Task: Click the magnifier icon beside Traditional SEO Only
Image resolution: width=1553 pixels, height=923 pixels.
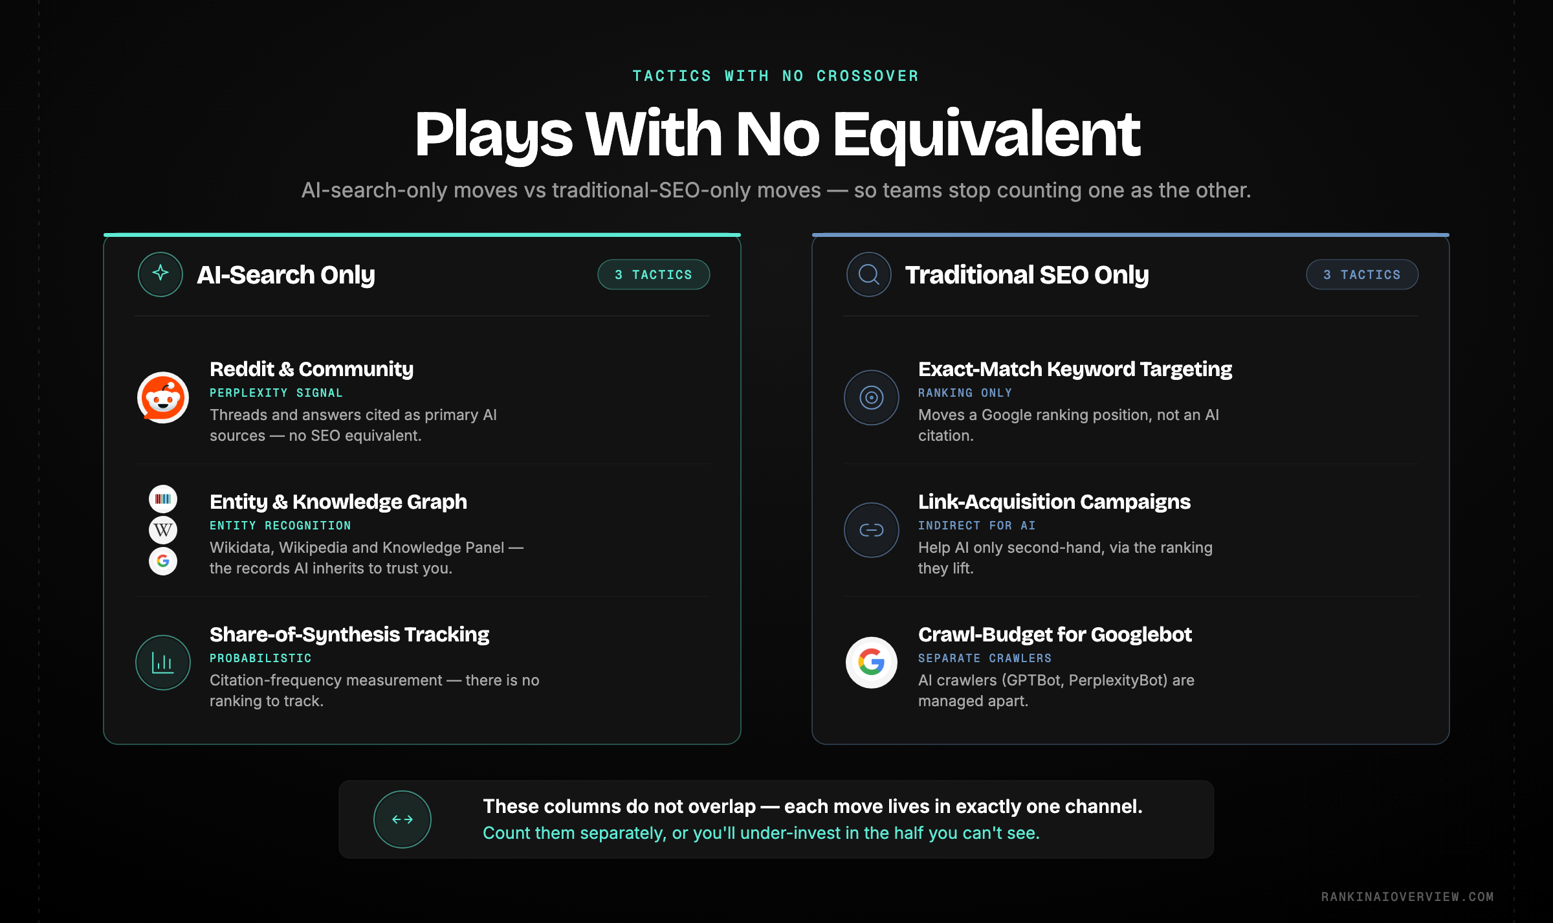Action: point(869,274)
